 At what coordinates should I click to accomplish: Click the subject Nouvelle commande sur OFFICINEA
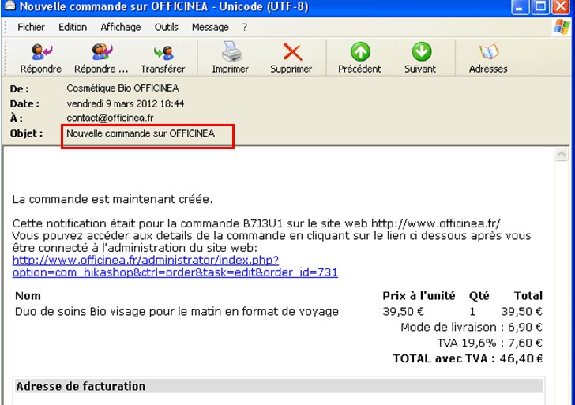pyautogui.click(x=141, y=133)
